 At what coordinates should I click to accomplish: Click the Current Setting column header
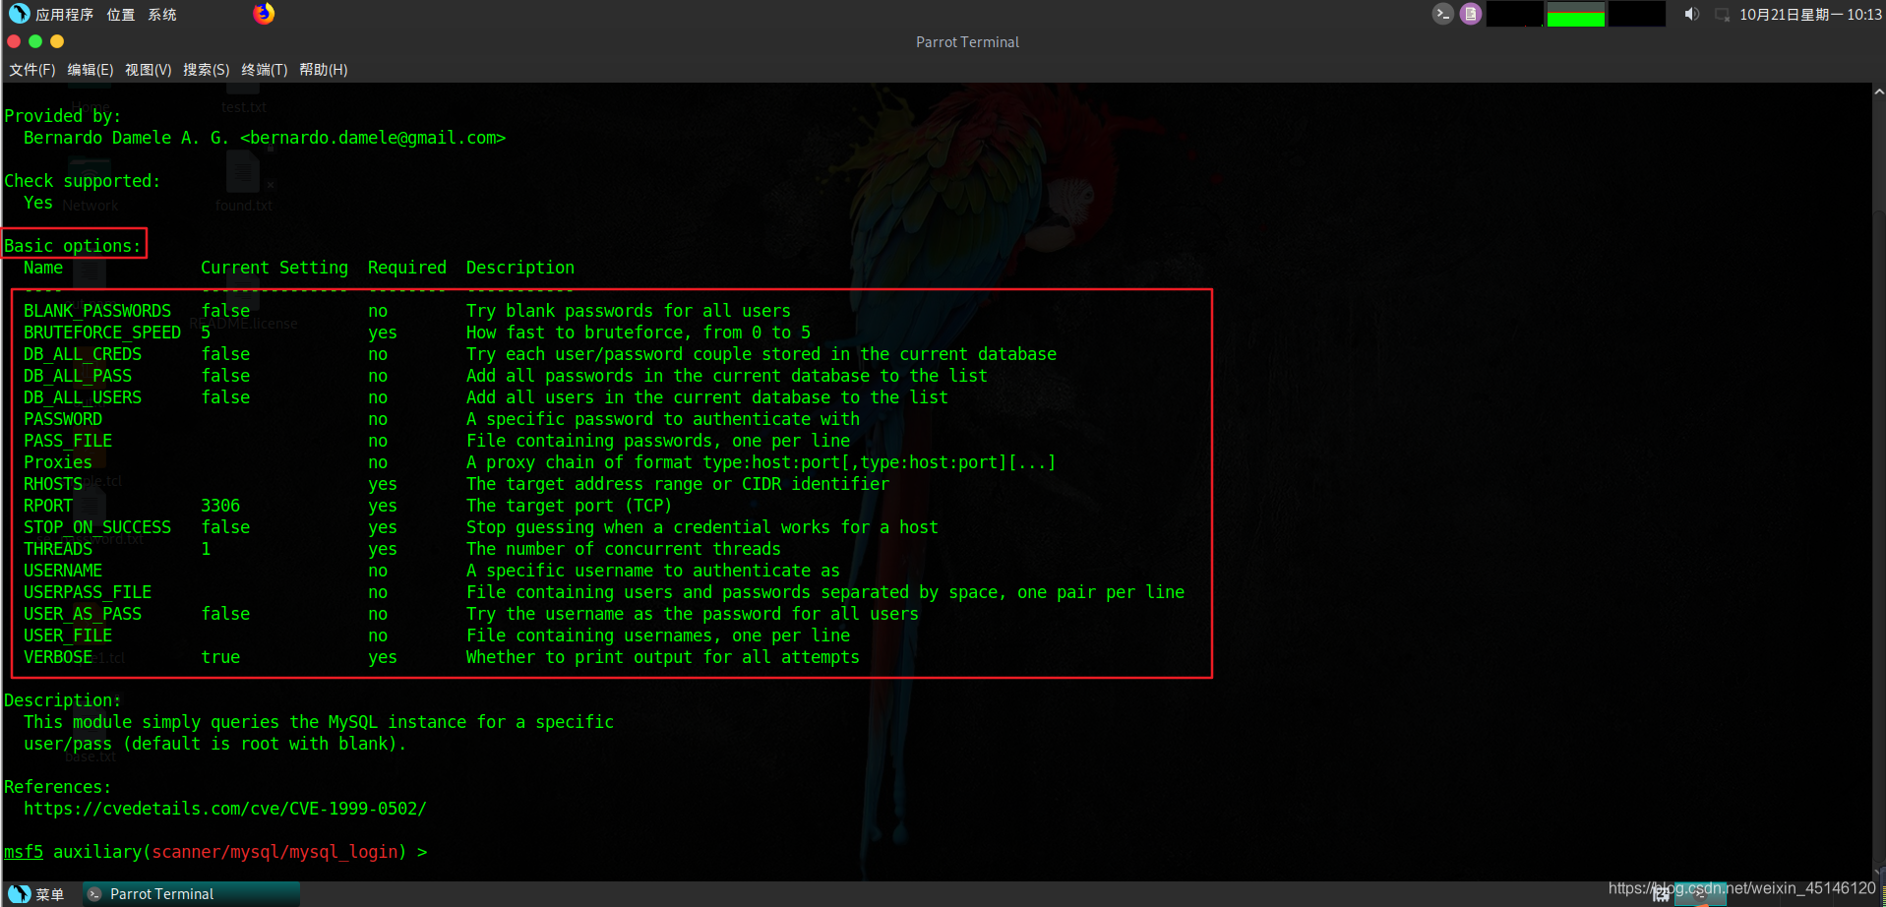[x=274, y=268]
